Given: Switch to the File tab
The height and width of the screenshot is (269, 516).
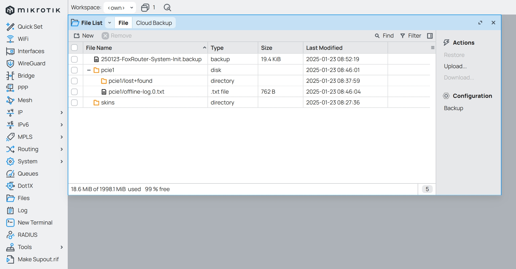Looking at the screenshot, I should pos(123,23).
